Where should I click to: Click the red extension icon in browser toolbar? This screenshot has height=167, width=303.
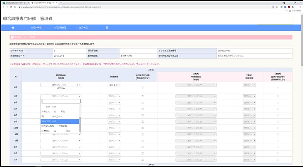[x=289, y=7]
